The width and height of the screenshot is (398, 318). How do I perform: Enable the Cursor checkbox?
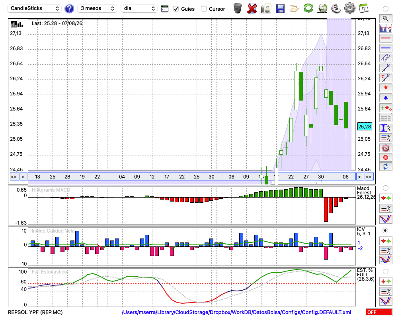coord(203,9)
